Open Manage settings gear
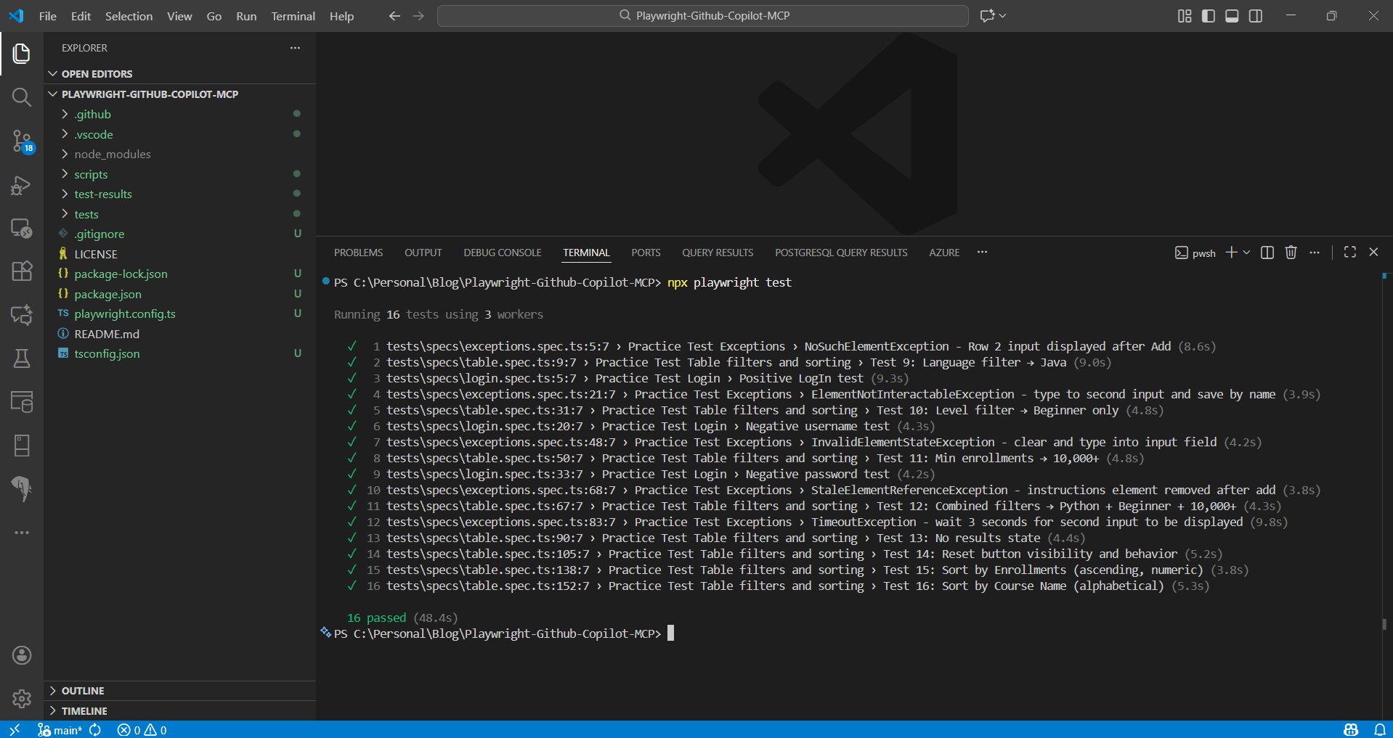Screen dimensions: 1393x738 [22, 698]
